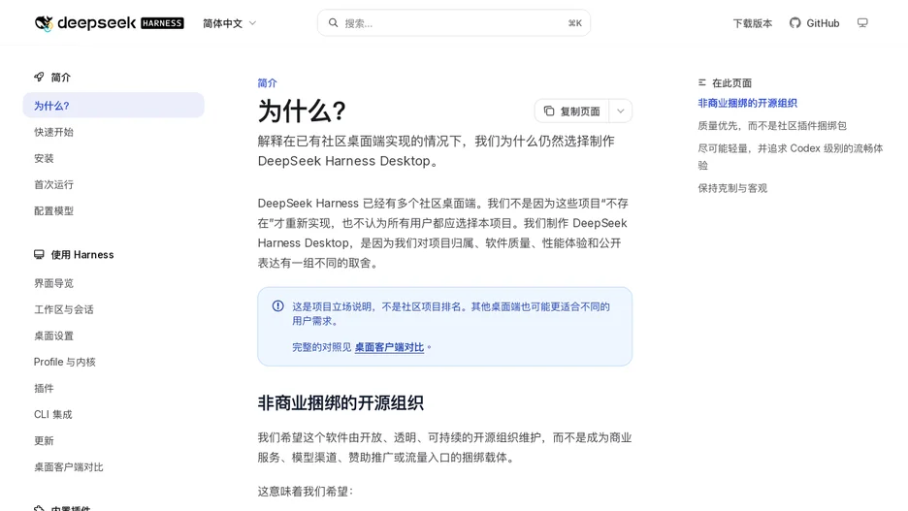Select 为什么? in the sidebar
This screenshot has width=908, height=511.
point(113,106)
